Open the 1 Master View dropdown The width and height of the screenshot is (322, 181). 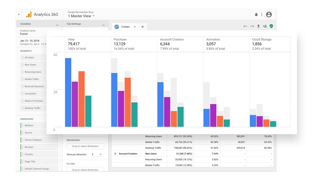click(81, 16)
